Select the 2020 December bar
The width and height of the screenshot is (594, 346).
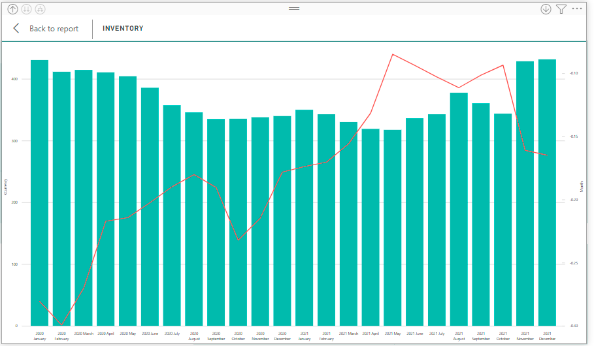282,221
